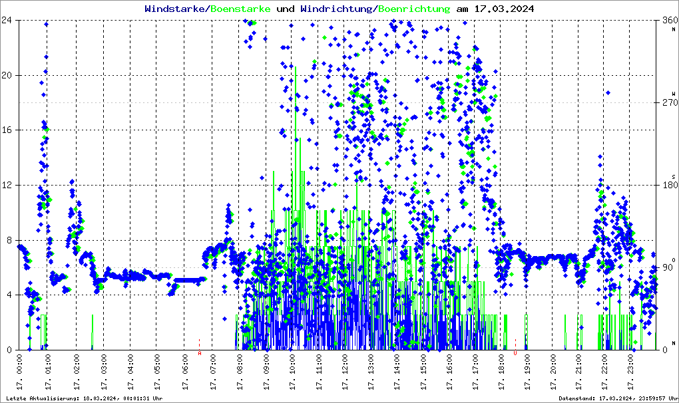Screen dimensions: 679x403
Task: Click the left axis value 12
Action: tap(6, 185)
